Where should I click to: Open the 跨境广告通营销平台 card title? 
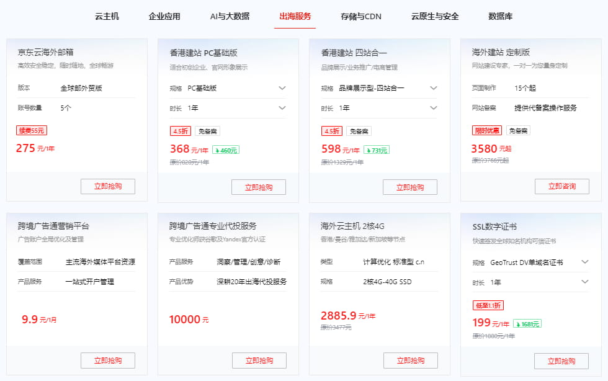pyautogui.click(x=53, y=226)
